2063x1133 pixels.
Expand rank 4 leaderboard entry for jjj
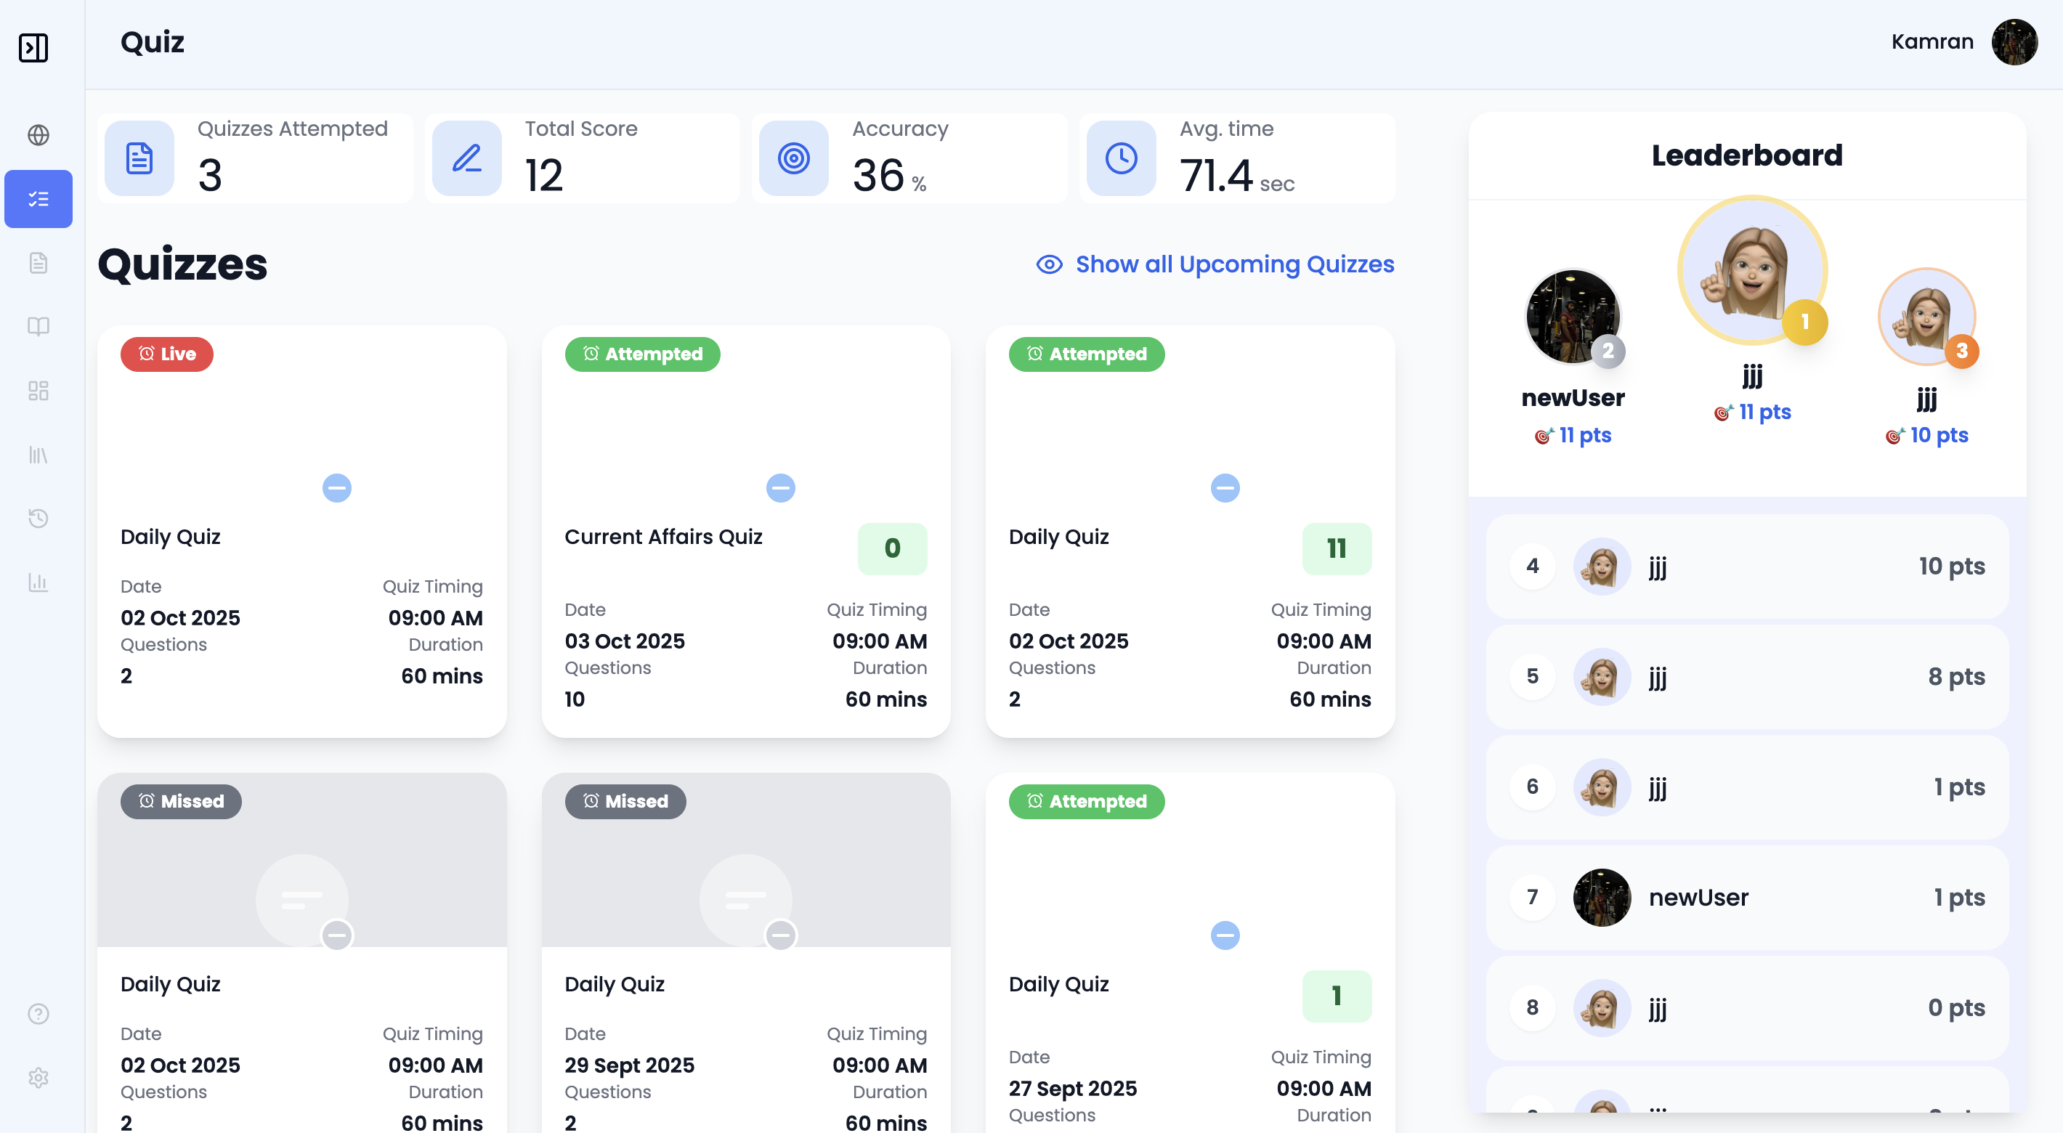coord(1746,566)
